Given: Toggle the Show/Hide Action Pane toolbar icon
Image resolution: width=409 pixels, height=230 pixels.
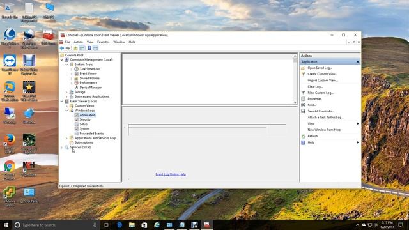Looking at the screenshot, I should click(x=95, y=49).
